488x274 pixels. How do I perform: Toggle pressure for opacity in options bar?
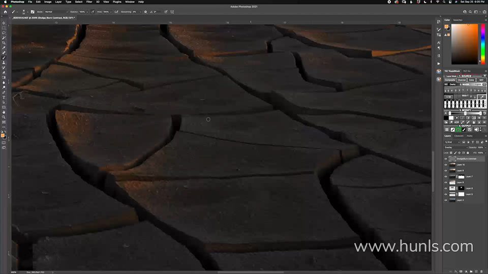pos(93,12)
